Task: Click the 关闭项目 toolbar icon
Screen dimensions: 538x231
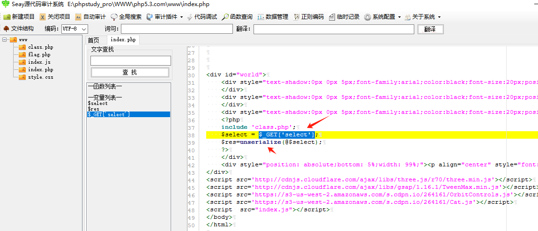Action: click(43, 17)
